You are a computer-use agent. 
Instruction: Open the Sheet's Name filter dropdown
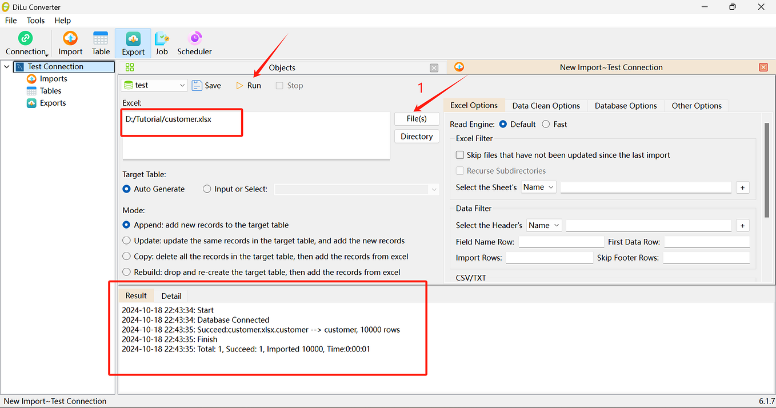[538, 187]
